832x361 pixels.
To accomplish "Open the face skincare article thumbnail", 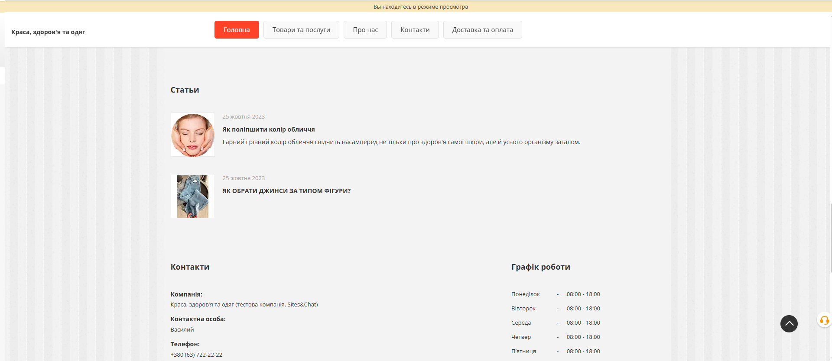I will tap(193, 135).
